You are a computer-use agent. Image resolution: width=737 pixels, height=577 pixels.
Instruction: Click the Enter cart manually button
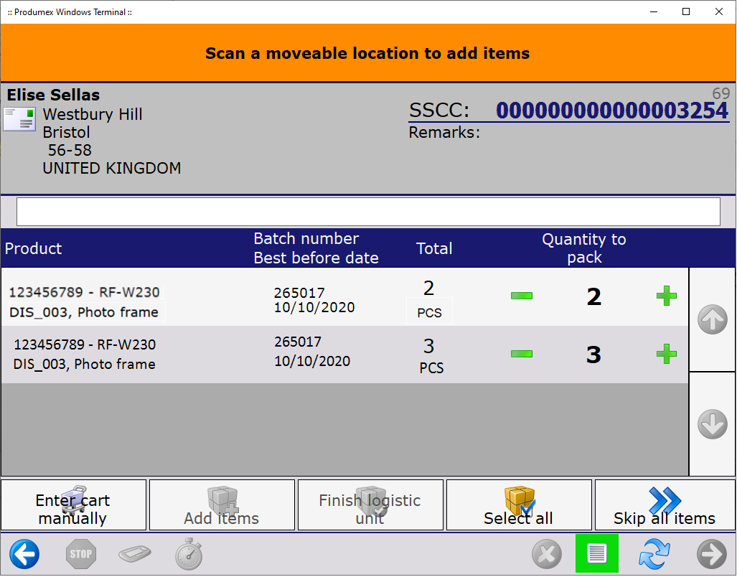click(x=73, y=505)
